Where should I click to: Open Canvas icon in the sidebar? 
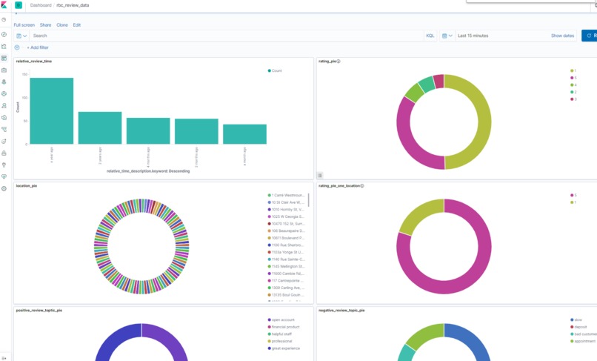(x=4, y=70)
